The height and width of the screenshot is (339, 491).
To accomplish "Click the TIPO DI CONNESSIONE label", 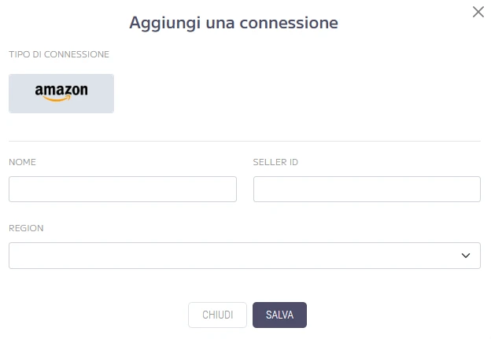I will pos(59,54).
